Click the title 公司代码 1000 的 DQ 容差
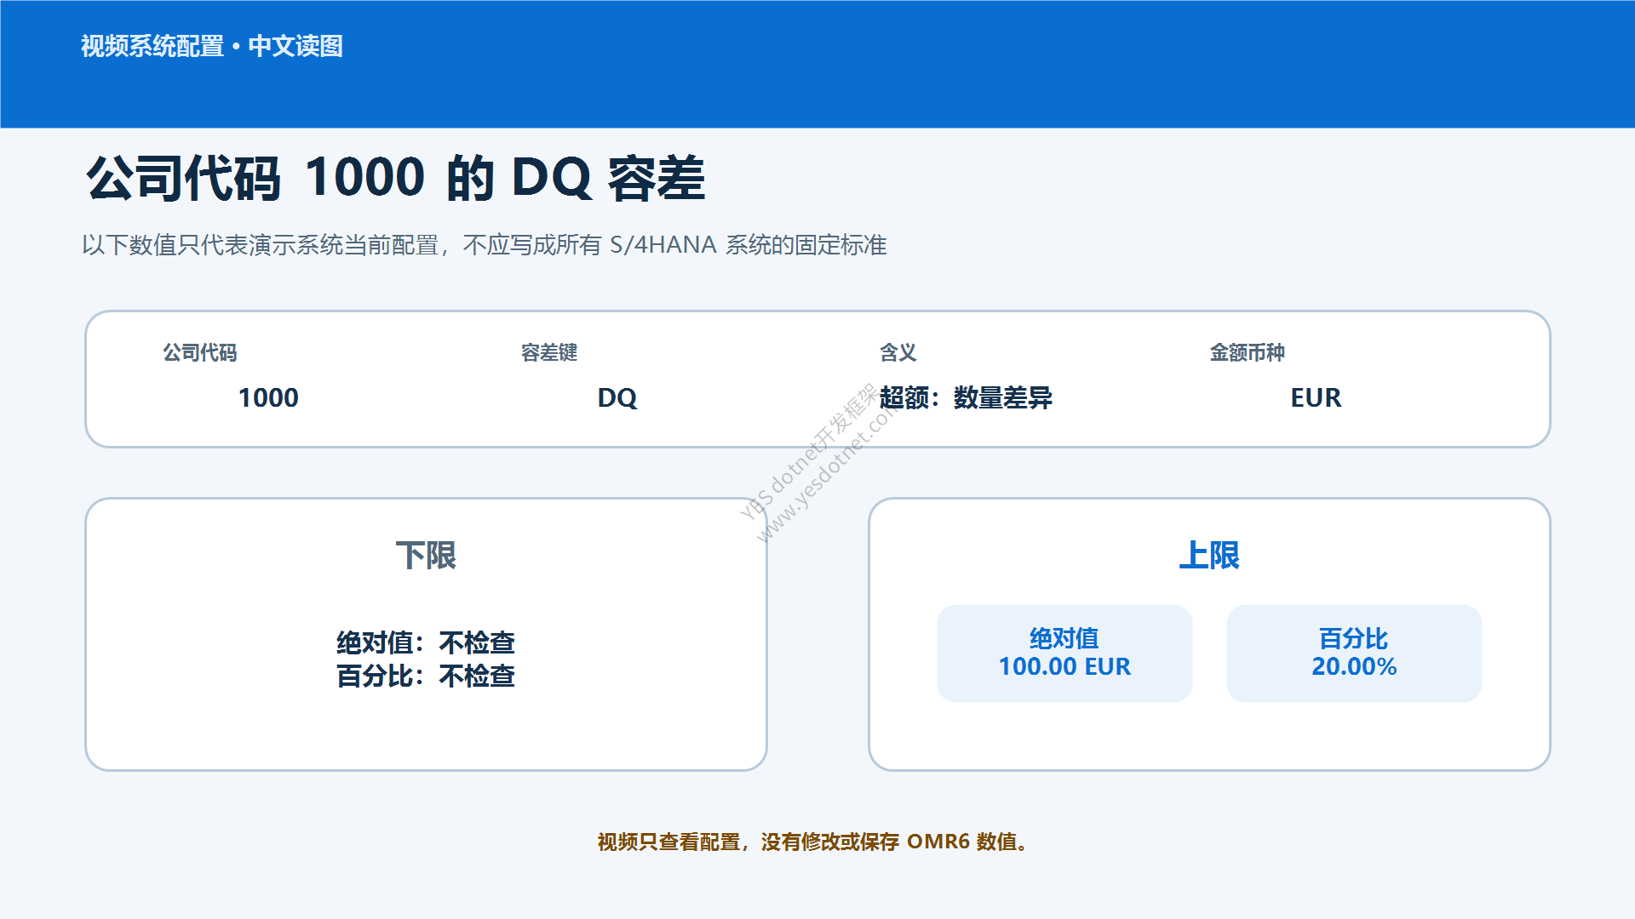The image size is (1635, 919). click(x=396, y=178)
